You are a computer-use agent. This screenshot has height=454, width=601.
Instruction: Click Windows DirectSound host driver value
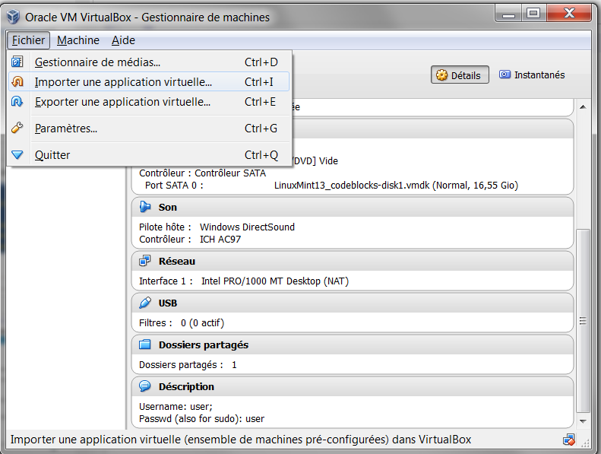(x=247, y=227)
